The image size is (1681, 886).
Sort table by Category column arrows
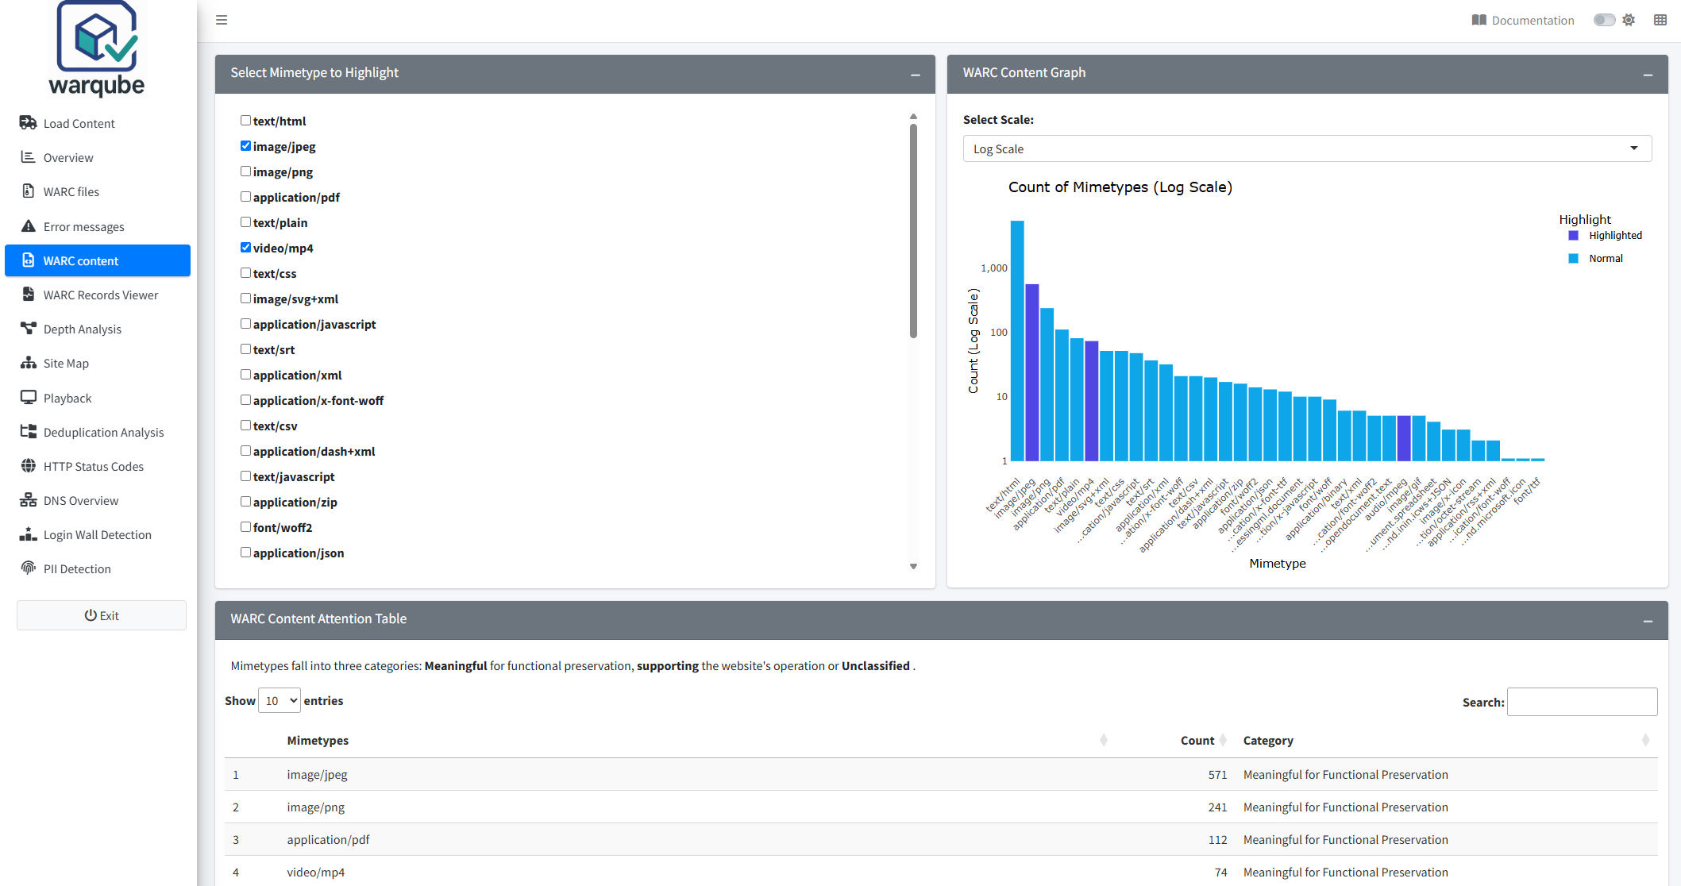[1645, 740]
